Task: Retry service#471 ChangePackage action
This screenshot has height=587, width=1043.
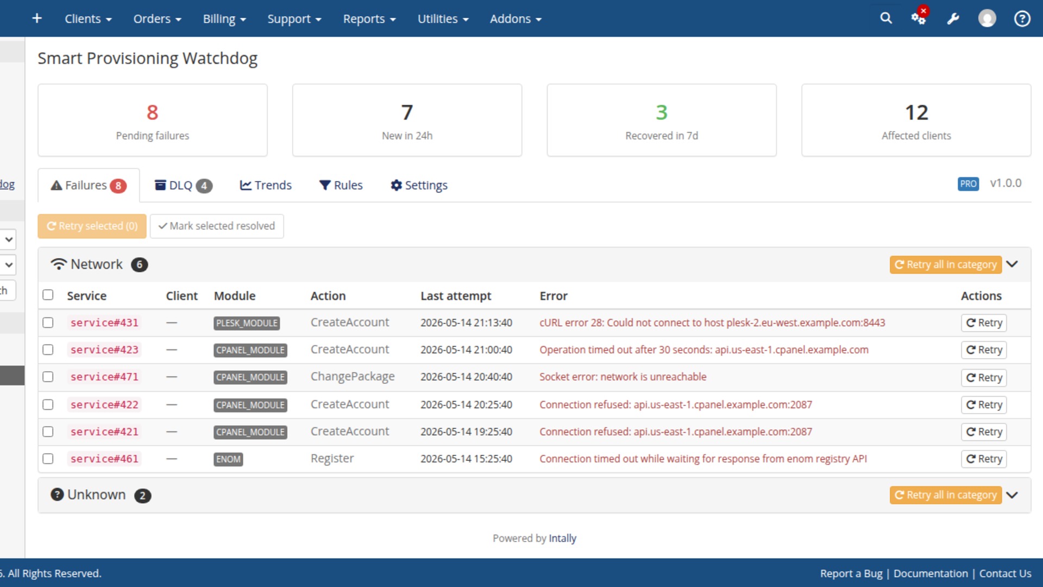Action: tap(984, 378)
